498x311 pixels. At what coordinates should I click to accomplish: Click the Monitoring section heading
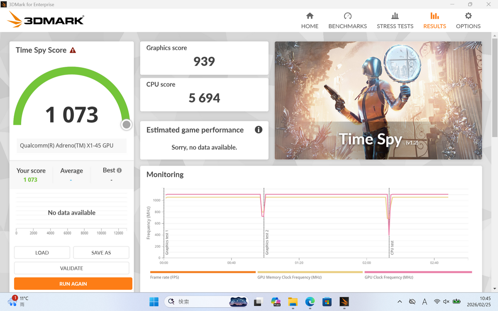(x=165, y=175)
